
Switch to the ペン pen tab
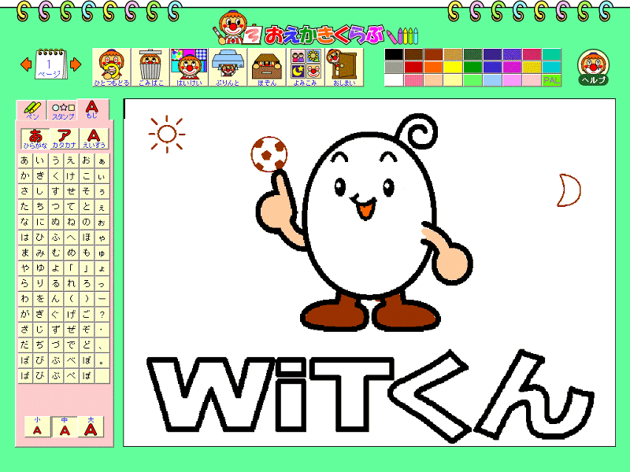point(32,110)
